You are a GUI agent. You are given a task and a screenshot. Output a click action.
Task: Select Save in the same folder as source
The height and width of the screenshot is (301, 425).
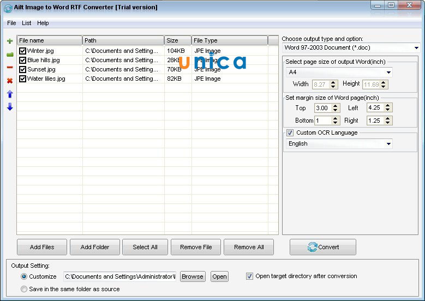[24, 289]
